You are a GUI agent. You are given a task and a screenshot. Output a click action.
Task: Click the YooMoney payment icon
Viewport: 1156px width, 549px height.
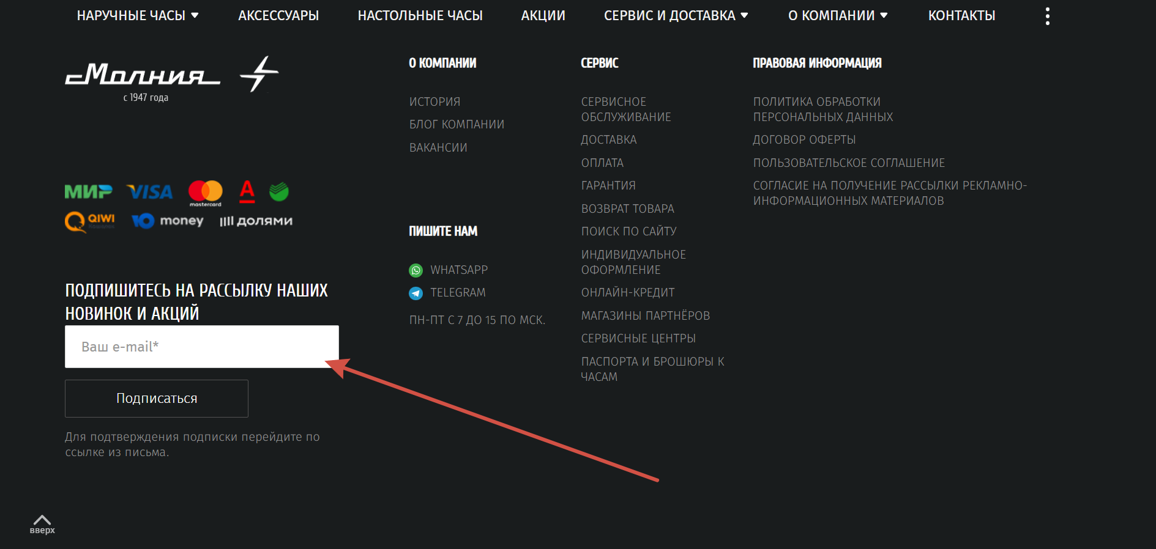168,221
